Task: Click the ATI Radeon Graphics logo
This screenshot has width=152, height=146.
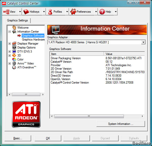Action: click(x=26, y=114)
